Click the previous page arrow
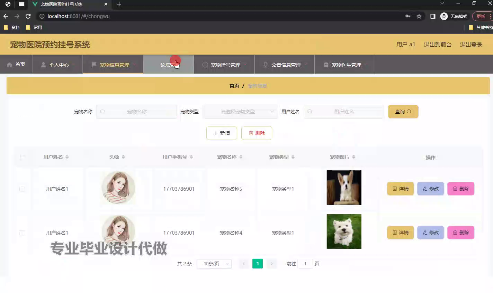This screenshot has height=293, width=493. click(243, 264)
